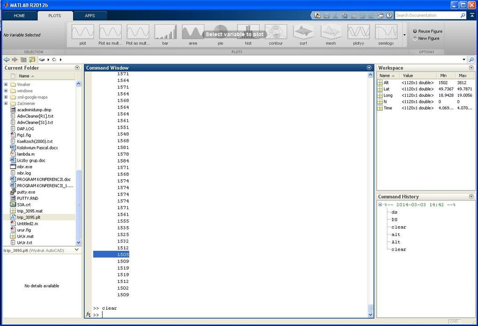Click the Up One Level folder icon

[x=23, y=60]
